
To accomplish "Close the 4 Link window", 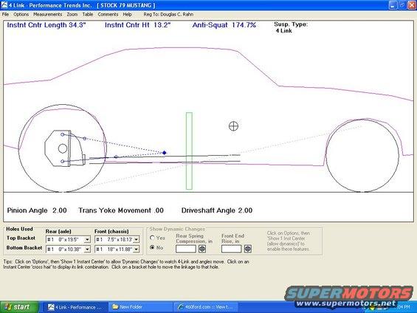I will coord(412,5).
